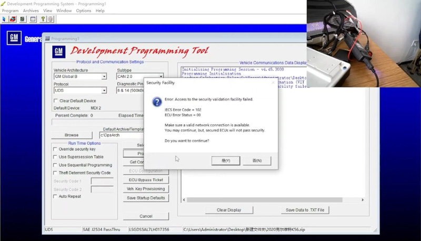Click the Browse button
This screenshot has height=241, width=421.
coord(72,135)
